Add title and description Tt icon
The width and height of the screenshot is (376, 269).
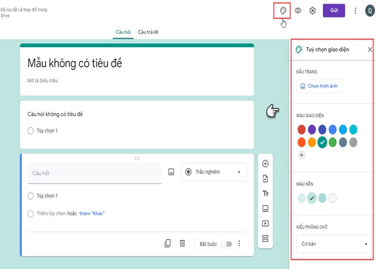tap(265, 194)
